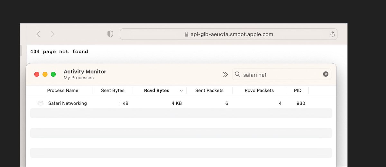The image size is (386, 167).
Task: Click the '404 page not found' text in Safari
Action: pos(59,51)
